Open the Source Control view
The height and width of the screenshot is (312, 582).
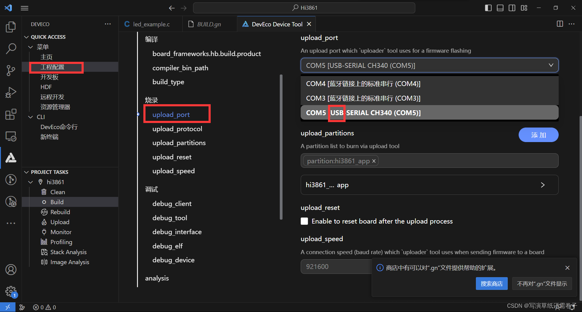coord(11,70)
